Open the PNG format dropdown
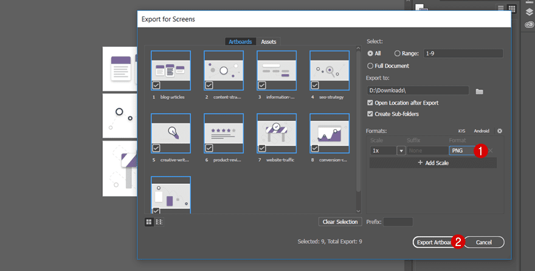Image resolution: width=535 pixels, height=271 pixels. click(461, 150)
